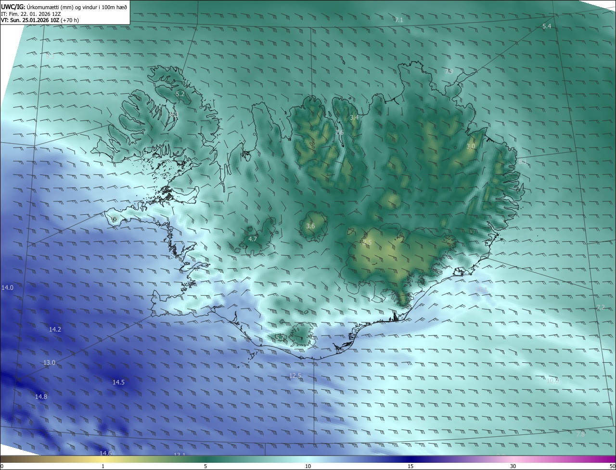
Task: Click the color scale tick label "0"
Action: coord(2,466)
